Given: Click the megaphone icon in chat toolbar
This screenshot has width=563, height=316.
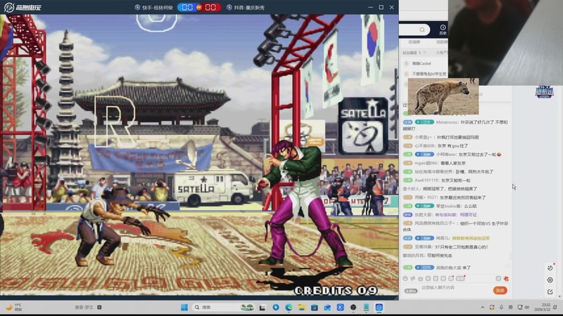Looking at the screenshot, I should pyautogui.click(x=413, y=278).
